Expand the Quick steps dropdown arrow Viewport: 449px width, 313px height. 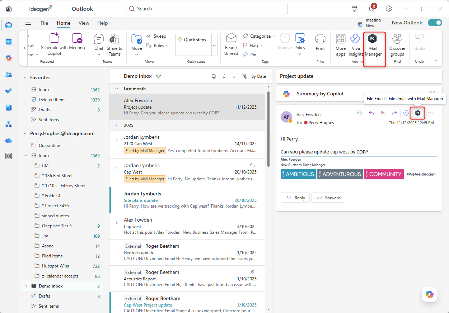(214, 46)
